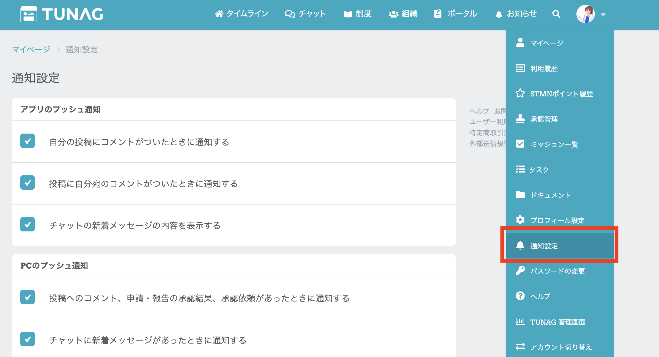This screenshot has height=357, width=659.
Task: Click the clipboard icon beside ポータル
Action: 438,13
